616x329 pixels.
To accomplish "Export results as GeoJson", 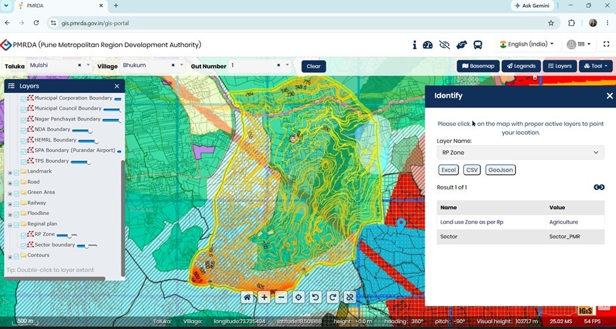I will click(501, 170).
